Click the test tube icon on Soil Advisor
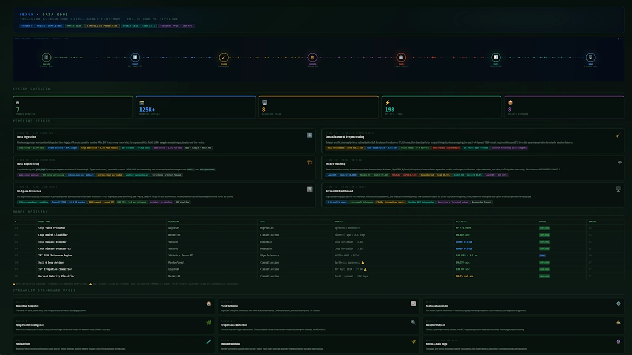Image resolution: width=632 pixels, height=355 pixels. (x=208, y=342)
